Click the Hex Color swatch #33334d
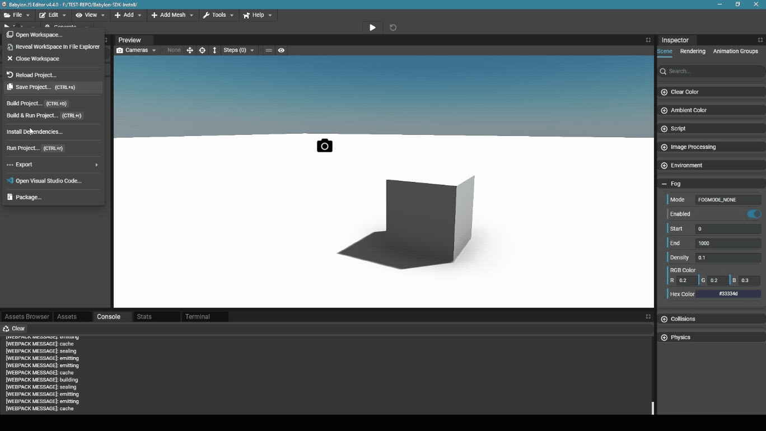The width and height of the screenshot is (766, 431). pyautogui.click(x=728, y=294)
